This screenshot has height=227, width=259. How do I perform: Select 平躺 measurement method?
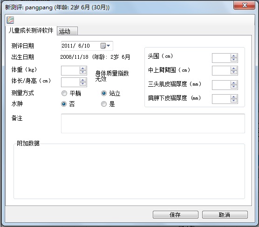pyautogui.click(x=64, y=93)
